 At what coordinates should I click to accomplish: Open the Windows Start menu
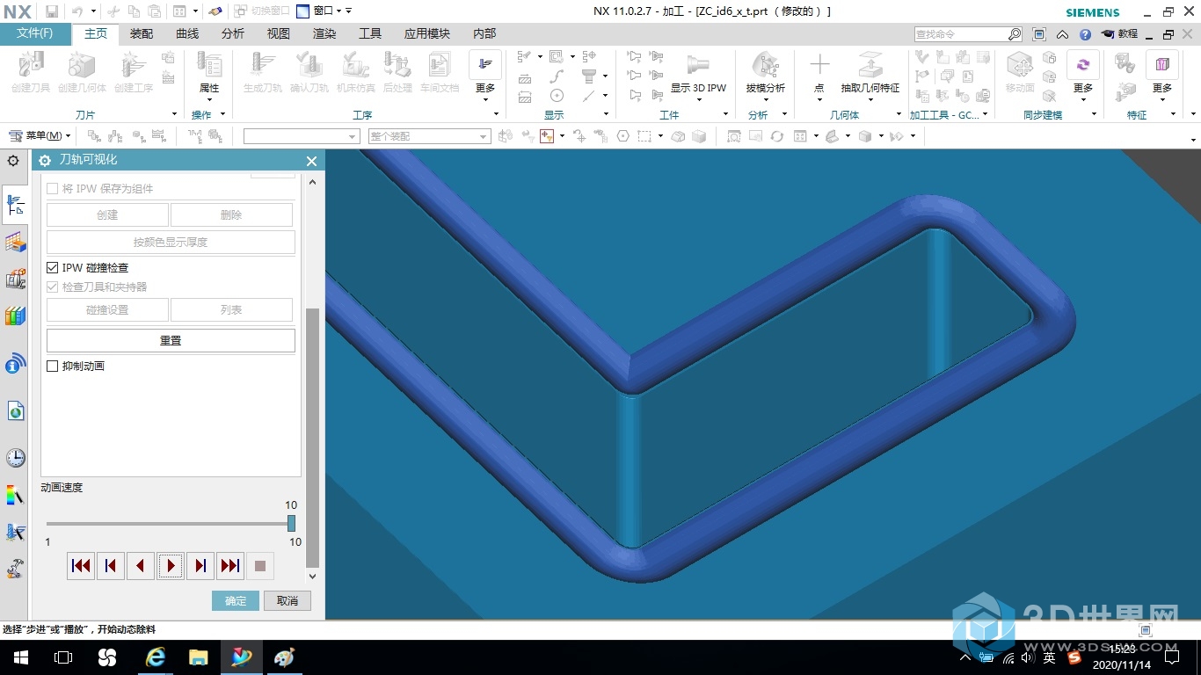click(x=20, y=657)
